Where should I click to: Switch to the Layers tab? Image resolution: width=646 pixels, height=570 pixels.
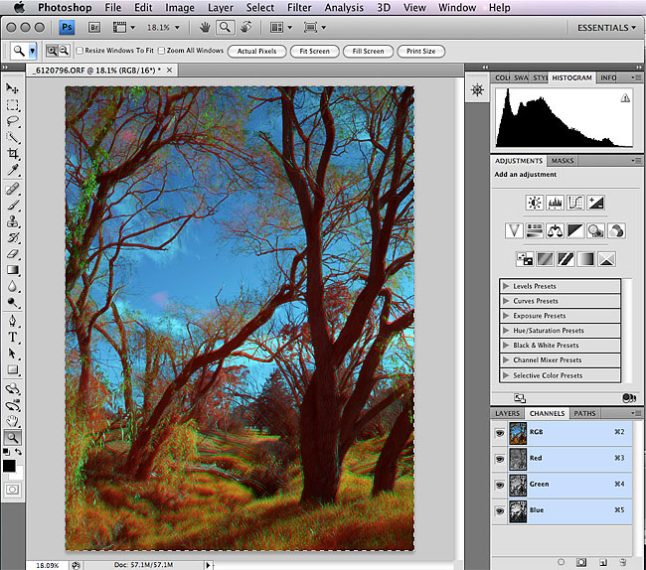coord(508,413)
